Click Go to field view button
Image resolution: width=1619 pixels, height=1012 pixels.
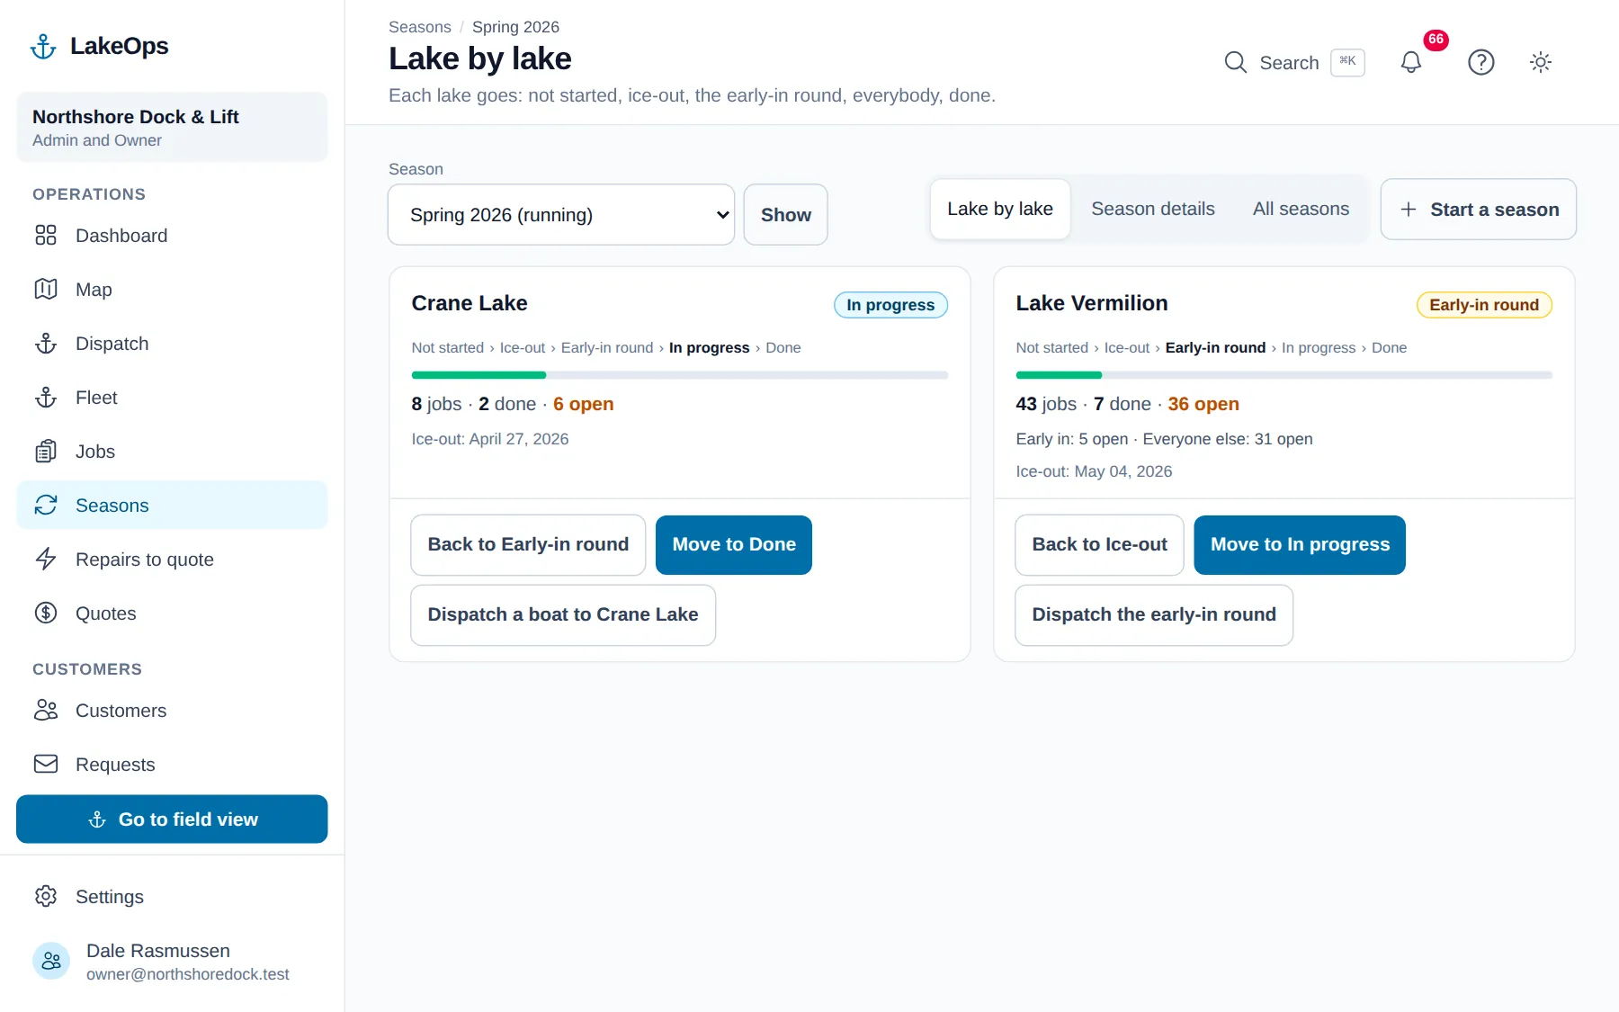[172, 819]
